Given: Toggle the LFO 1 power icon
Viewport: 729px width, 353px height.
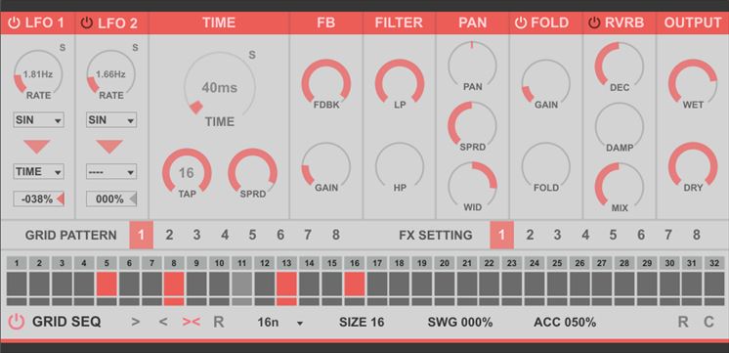Looking at the screenshot, I should tap(15, 22).
